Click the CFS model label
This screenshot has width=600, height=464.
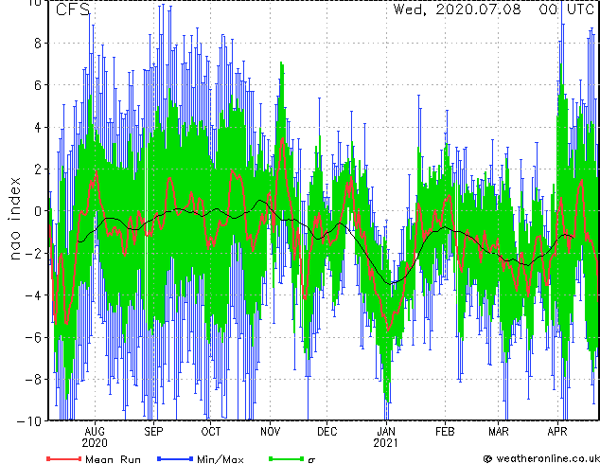point(73,9)
